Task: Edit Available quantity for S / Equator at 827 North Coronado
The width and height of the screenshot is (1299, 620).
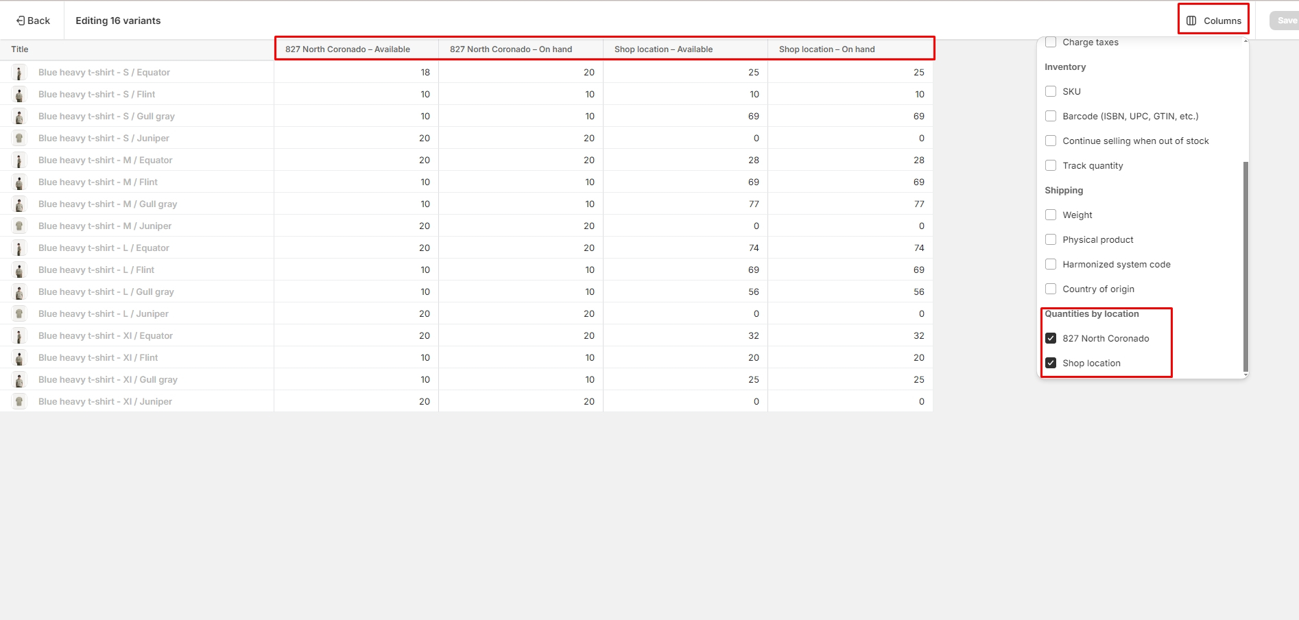Action: 357,73
